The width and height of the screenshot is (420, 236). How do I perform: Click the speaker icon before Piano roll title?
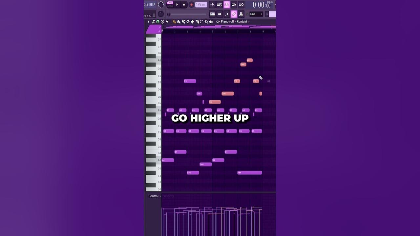[x=218, y=22]
